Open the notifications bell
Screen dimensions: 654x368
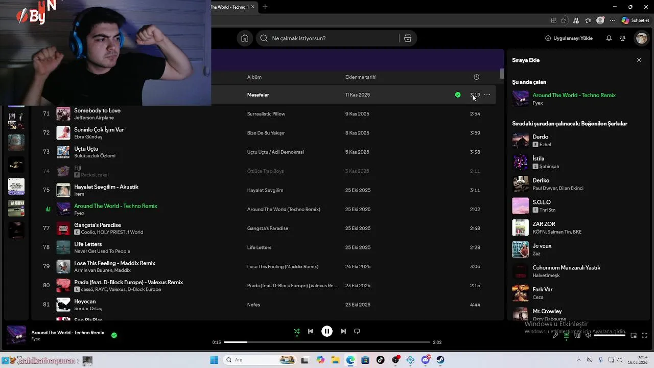pyautogui.click(x=609, y=38)
